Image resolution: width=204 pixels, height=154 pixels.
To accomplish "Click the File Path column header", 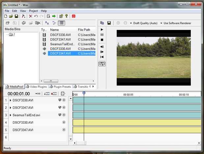I will click(84, 30).
